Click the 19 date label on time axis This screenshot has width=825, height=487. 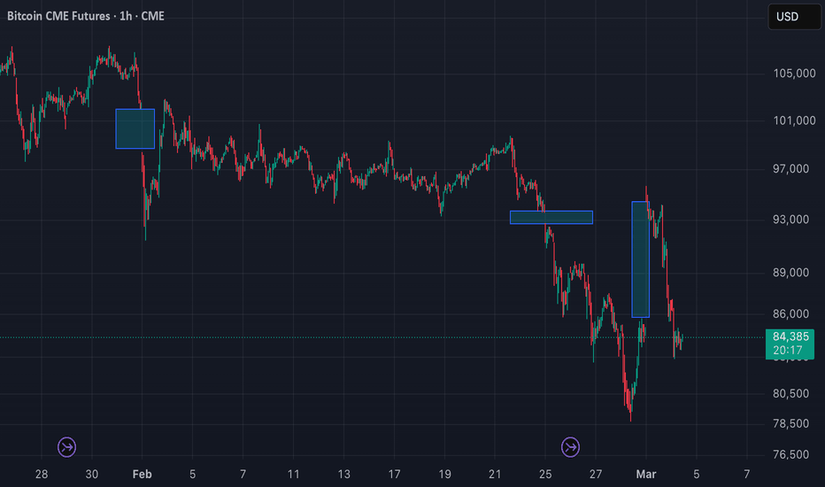coord(444,475)
